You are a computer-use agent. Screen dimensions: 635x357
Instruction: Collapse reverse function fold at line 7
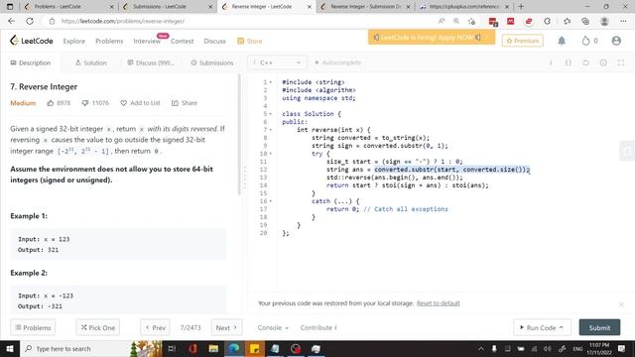[x=271, y=130]
